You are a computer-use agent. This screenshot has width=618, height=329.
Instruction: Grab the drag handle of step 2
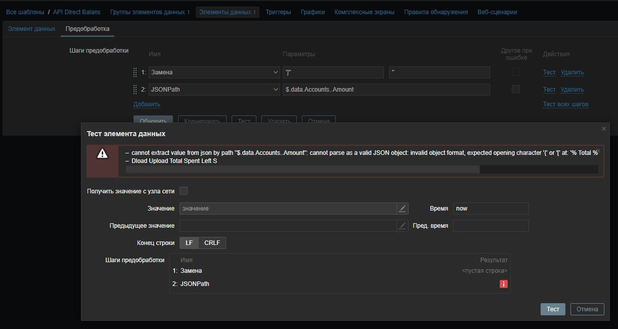[135, 90]
